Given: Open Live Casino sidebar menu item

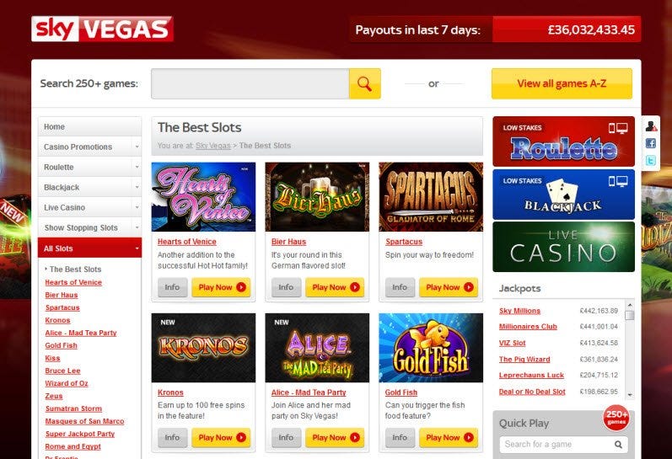Looking at the screenshot, I should click(x=89, y=208).
